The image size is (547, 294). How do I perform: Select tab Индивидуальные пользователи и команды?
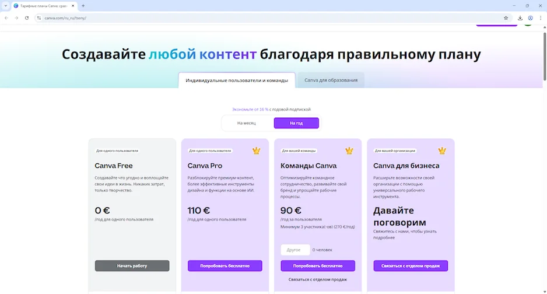(237, 80)
